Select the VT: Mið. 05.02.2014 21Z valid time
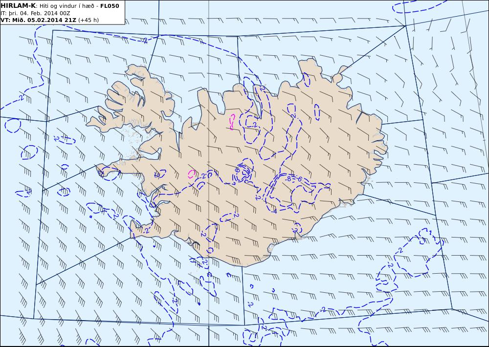Screen dimensions: 489x347 pyautogui.click(x=38, y=20)
